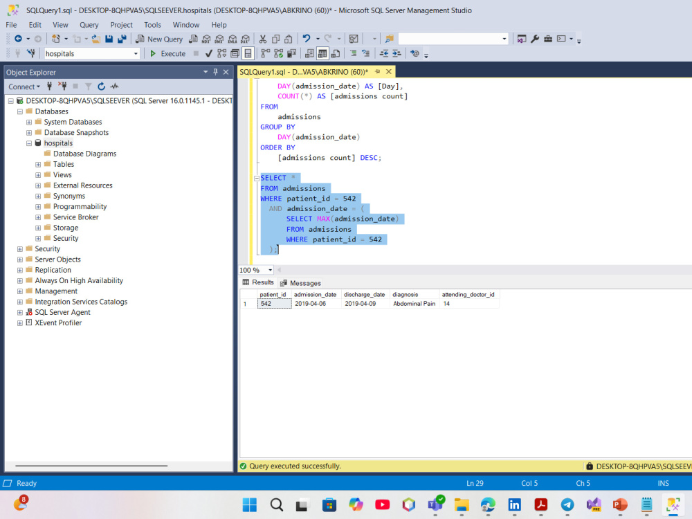Viewport: 692px width, 519px height.
Task: Open the hospitals database selector dropdown
Action: [135, 53]
